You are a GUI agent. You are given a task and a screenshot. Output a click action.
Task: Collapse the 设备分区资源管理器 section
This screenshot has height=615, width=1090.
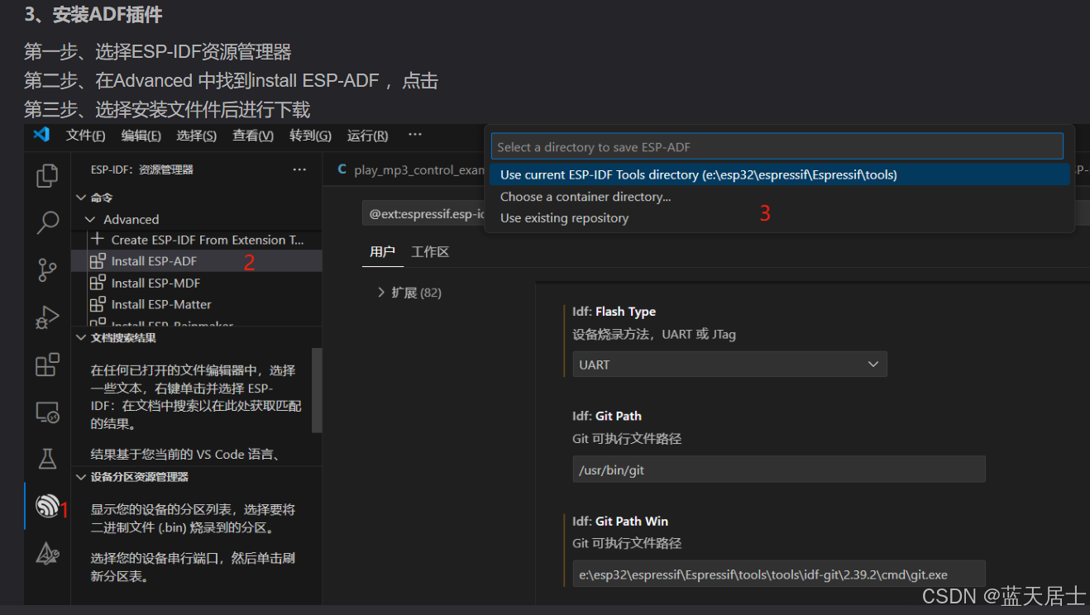[x=81, y=477]
